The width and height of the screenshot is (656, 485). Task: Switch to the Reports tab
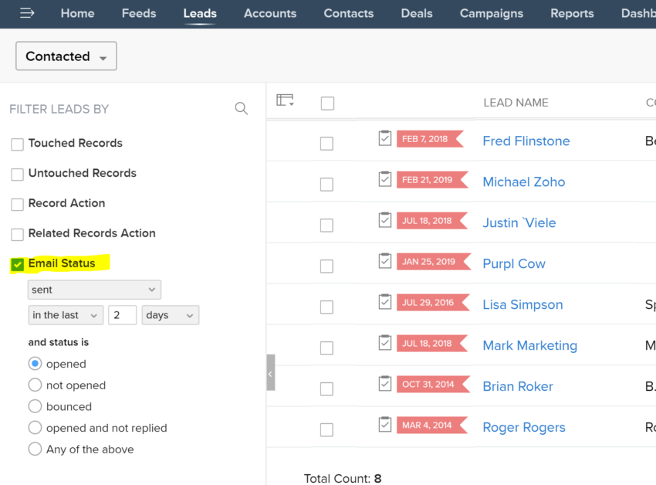[572, 13]
